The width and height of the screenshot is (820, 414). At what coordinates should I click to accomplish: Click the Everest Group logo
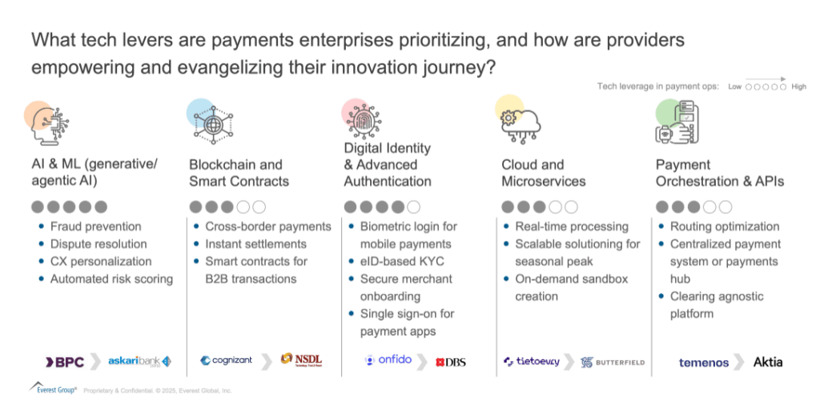[54, 389]
